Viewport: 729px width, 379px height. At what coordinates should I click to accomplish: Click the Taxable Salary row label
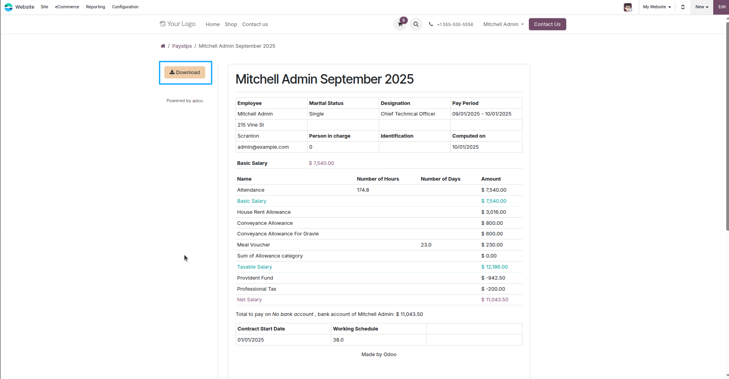[255, 267]
